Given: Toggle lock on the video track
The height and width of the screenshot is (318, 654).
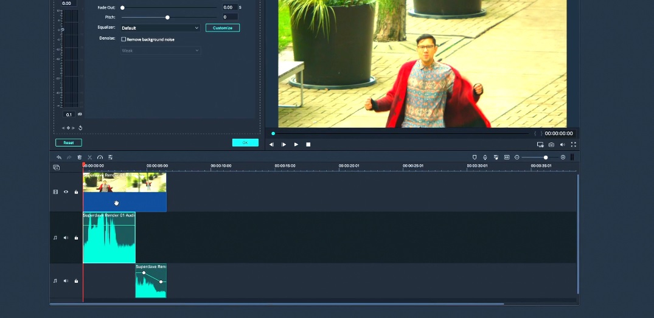Looking at the screenshot, I should tap(76, 192).
